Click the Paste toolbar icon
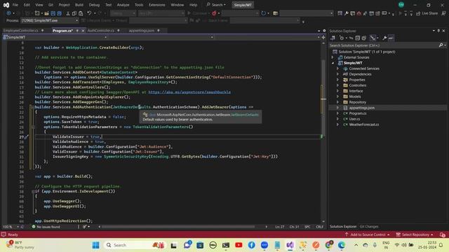449x252 pixels. 81,13
